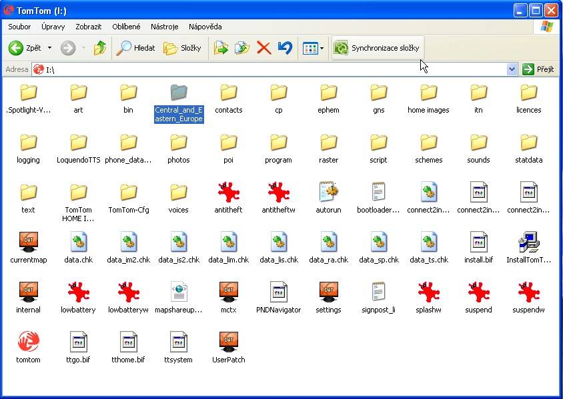Viewport: 563px width, 399px height.
Task: Select the suspendw image file
Action: point(528,298)
